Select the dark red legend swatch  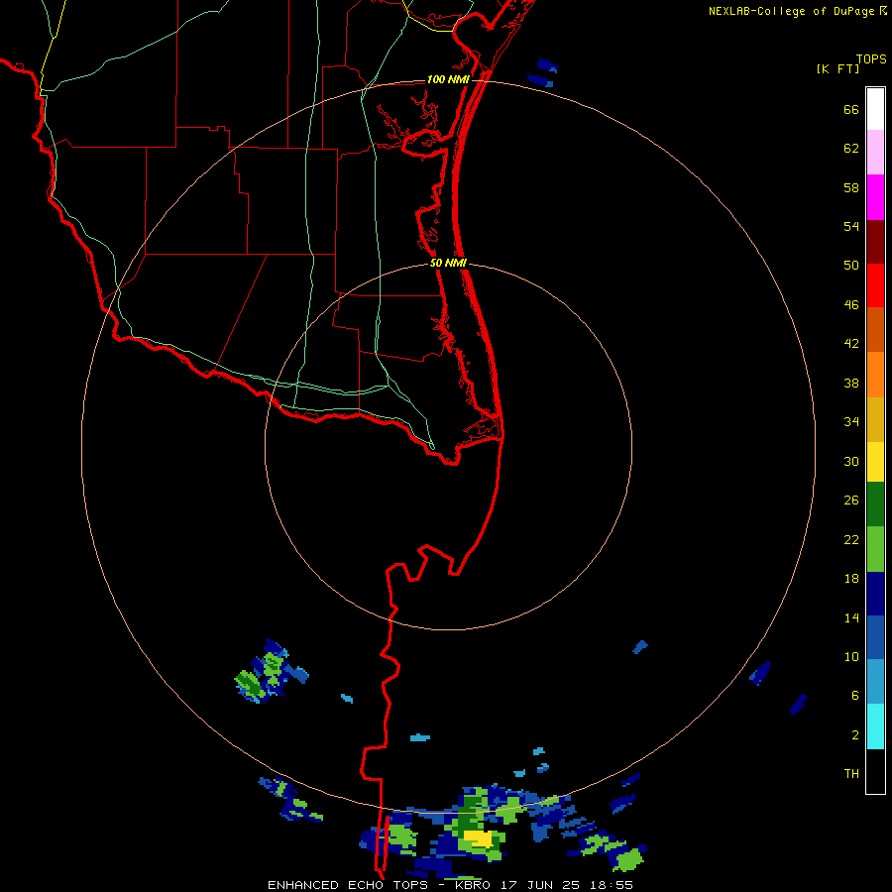[875, 242]
